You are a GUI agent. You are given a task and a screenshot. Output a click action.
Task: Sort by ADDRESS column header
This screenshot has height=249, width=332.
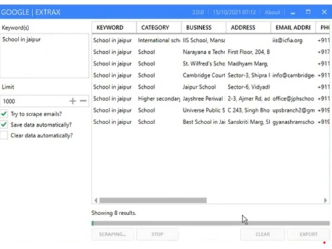click(248, 27)
